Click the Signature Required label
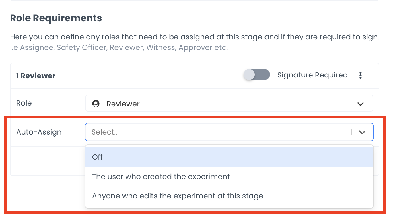 pos(312,75)
